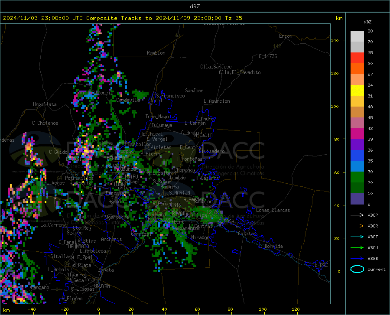Click the C_Chilenos map label

click(45, 123)
